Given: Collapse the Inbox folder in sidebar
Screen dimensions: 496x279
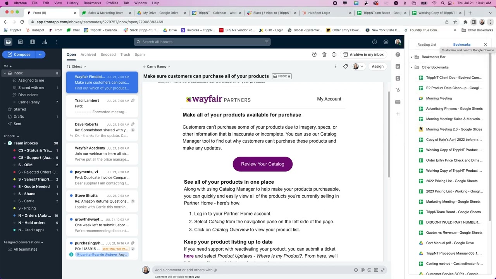Looking at the screenshot, I should point(5,73).
